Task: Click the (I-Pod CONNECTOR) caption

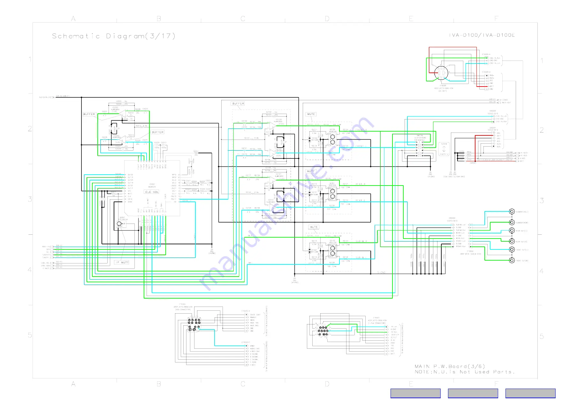Action: pos(377,323)
